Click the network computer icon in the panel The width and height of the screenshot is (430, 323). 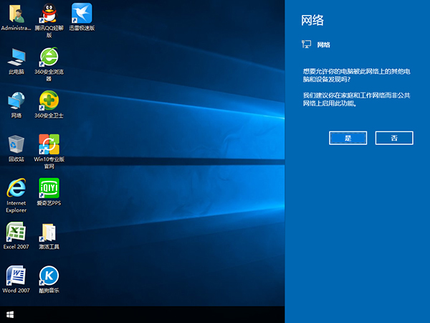click(306, 45)
